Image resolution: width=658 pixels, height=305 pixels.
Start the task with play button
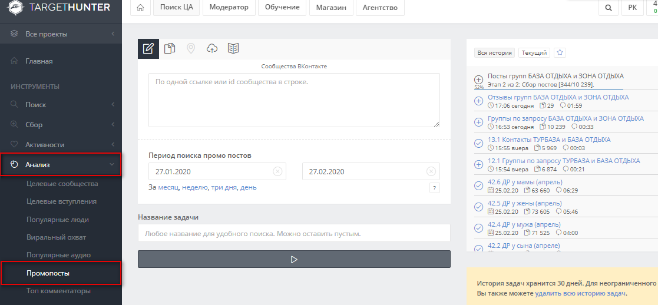[x=294, y=259]
